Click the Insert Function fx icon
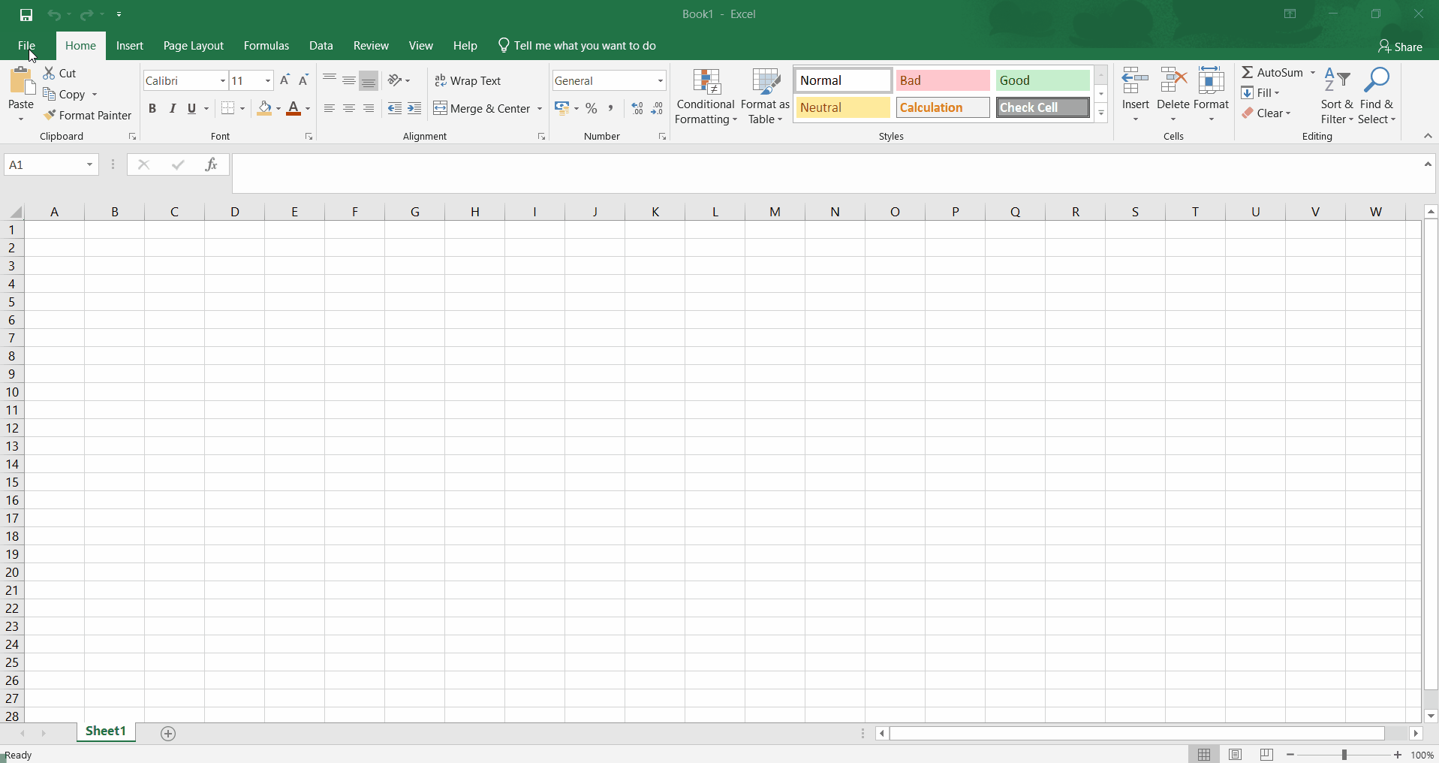Viewport: 1439px width, 763px height. click(211, 164)
